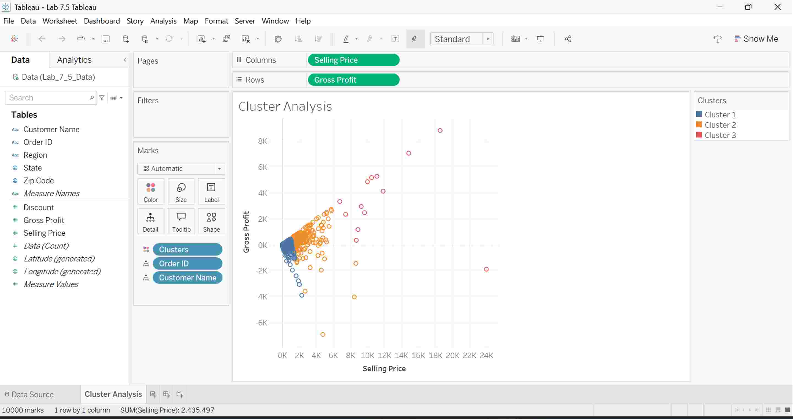Click the Gross Profit pill on Rows

(x=353, y=80)
